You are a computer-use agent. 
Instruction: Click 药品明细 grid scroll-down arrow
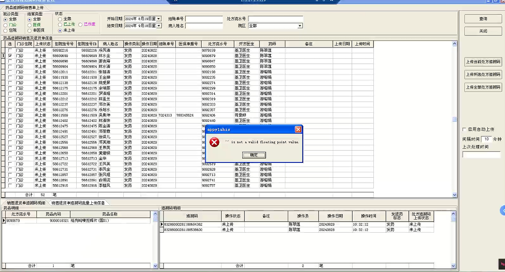(x=155, y=266)
